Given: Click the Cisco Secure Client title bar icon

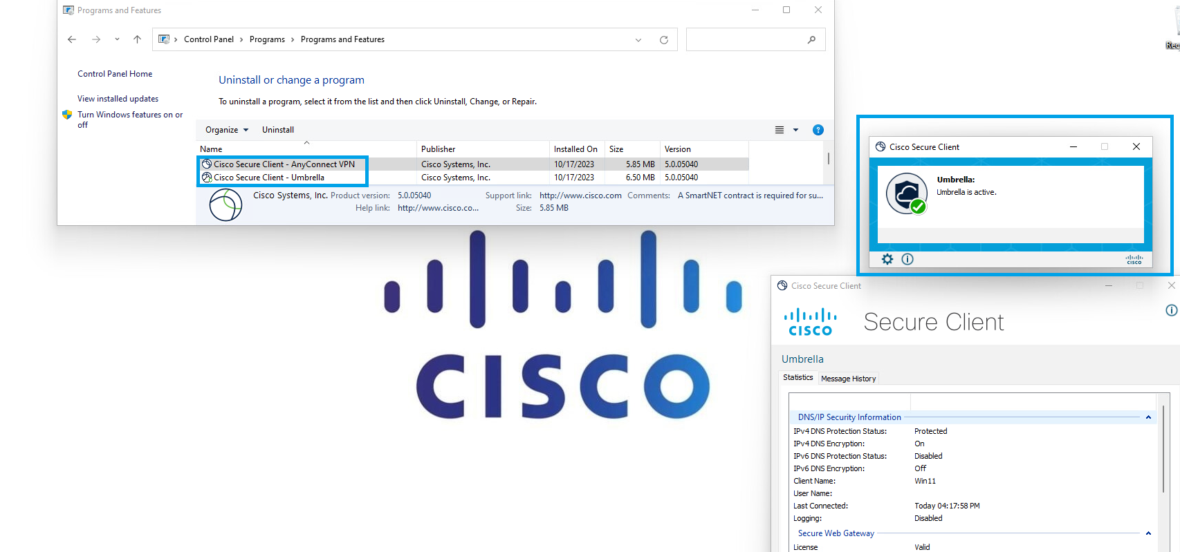Looking at the screenshot, I should pyautogui.click(x=881, y=146).
